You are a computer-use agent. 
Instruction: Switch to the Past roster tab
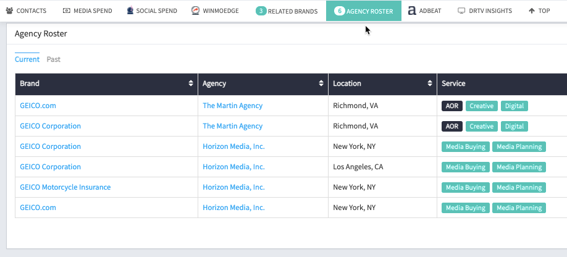tap(54, 59)
